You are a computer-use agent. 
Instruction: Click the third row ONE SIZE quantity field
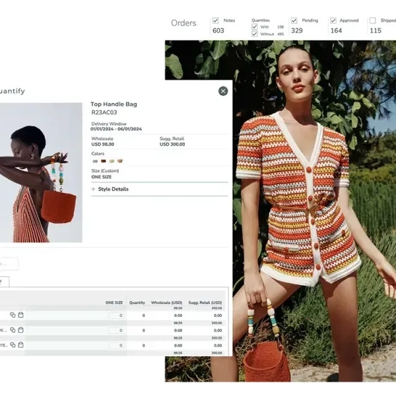coord(116,345)
